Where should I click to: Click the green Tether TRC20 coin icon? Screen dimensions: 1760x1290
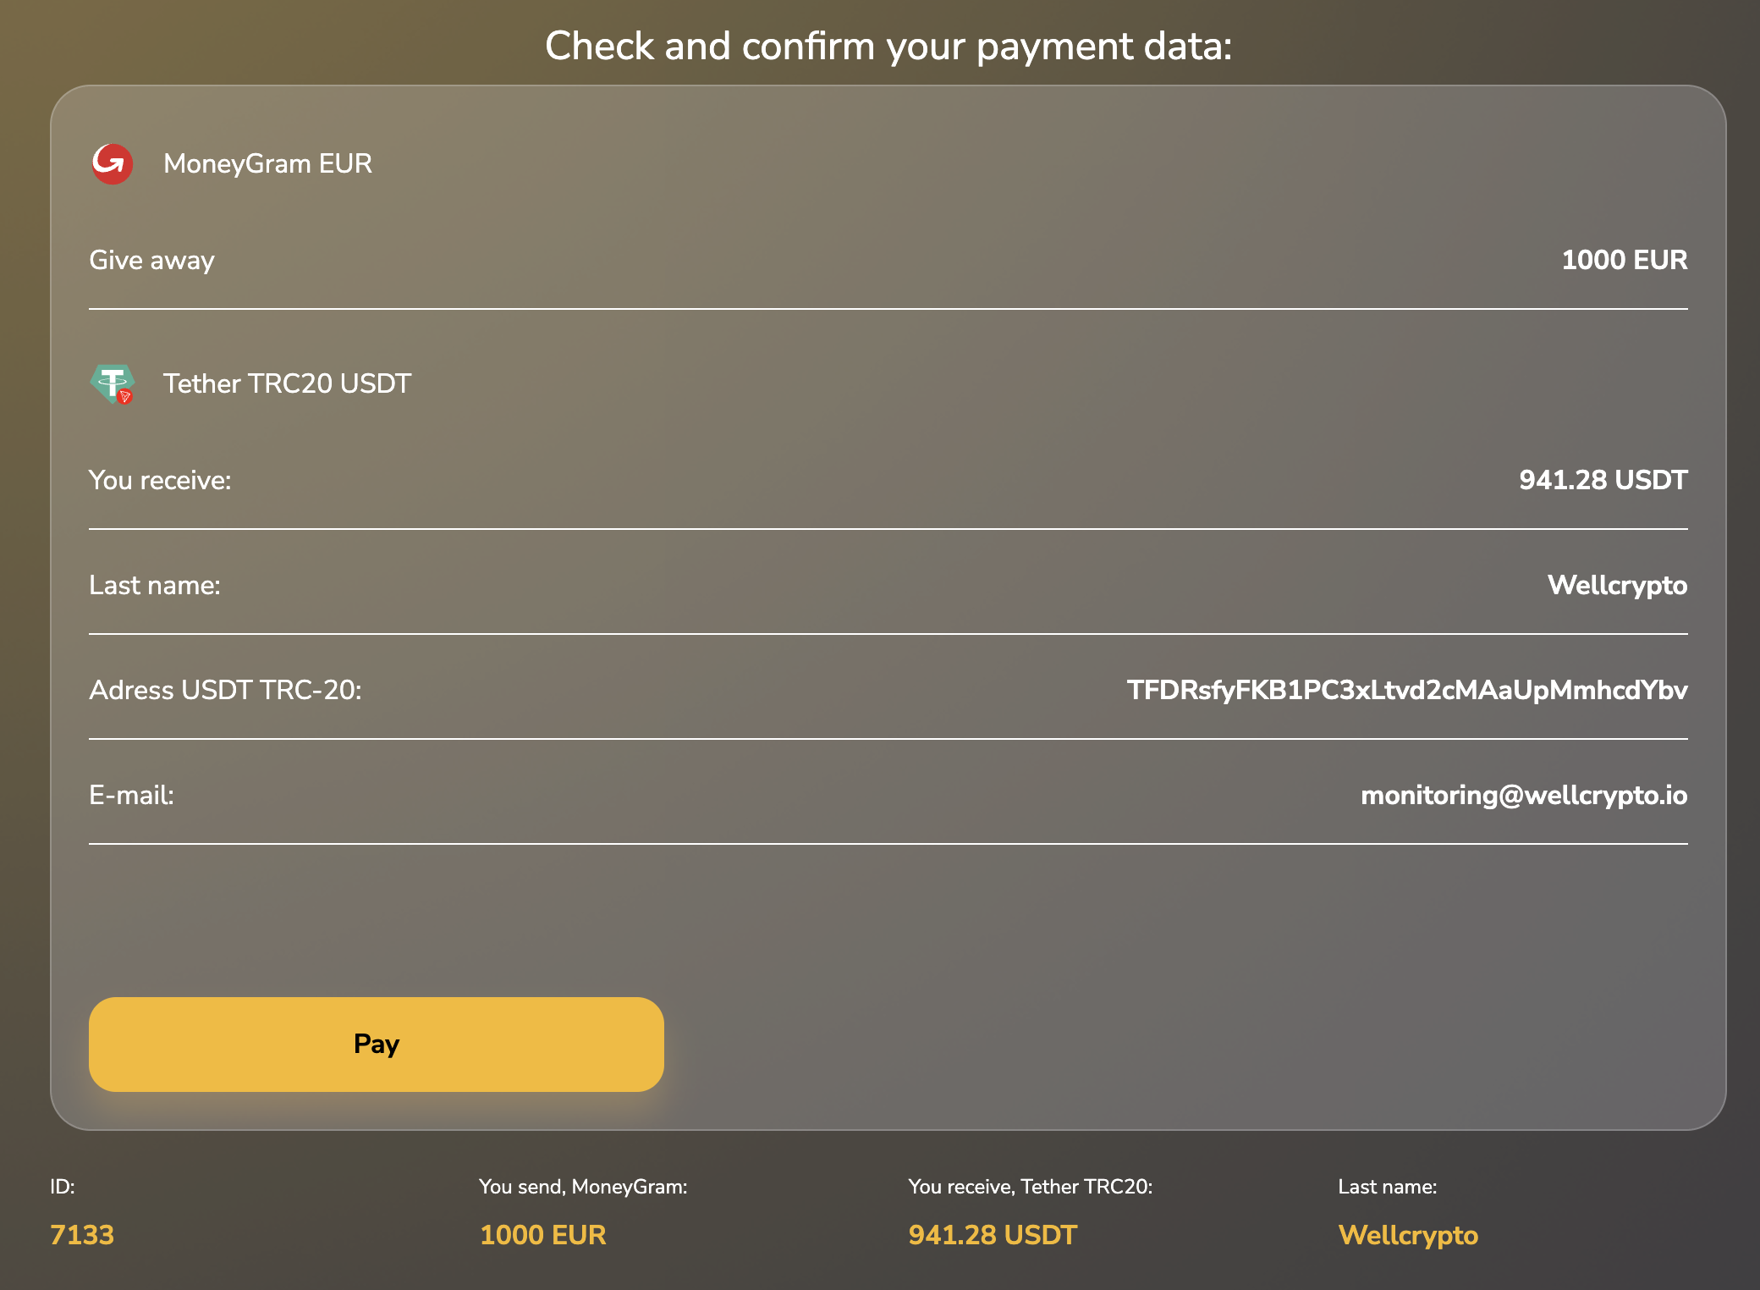pyautogui.click(x=113, y=383)
